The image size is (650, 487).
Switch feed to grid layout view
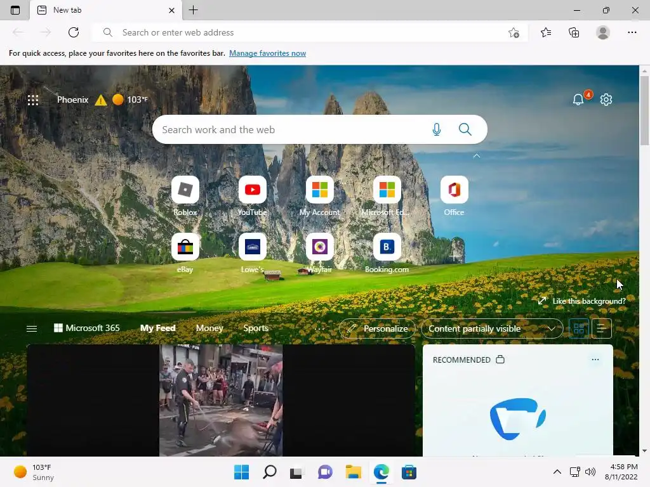click(579, 329)
